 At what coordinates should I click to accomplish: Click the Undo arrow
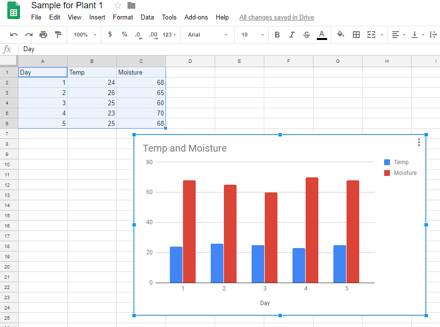[14, 35]
